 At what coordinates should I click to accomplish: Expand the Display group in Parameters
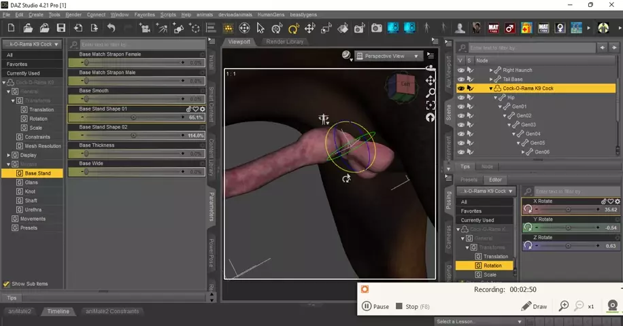click(x=8, y=155)
